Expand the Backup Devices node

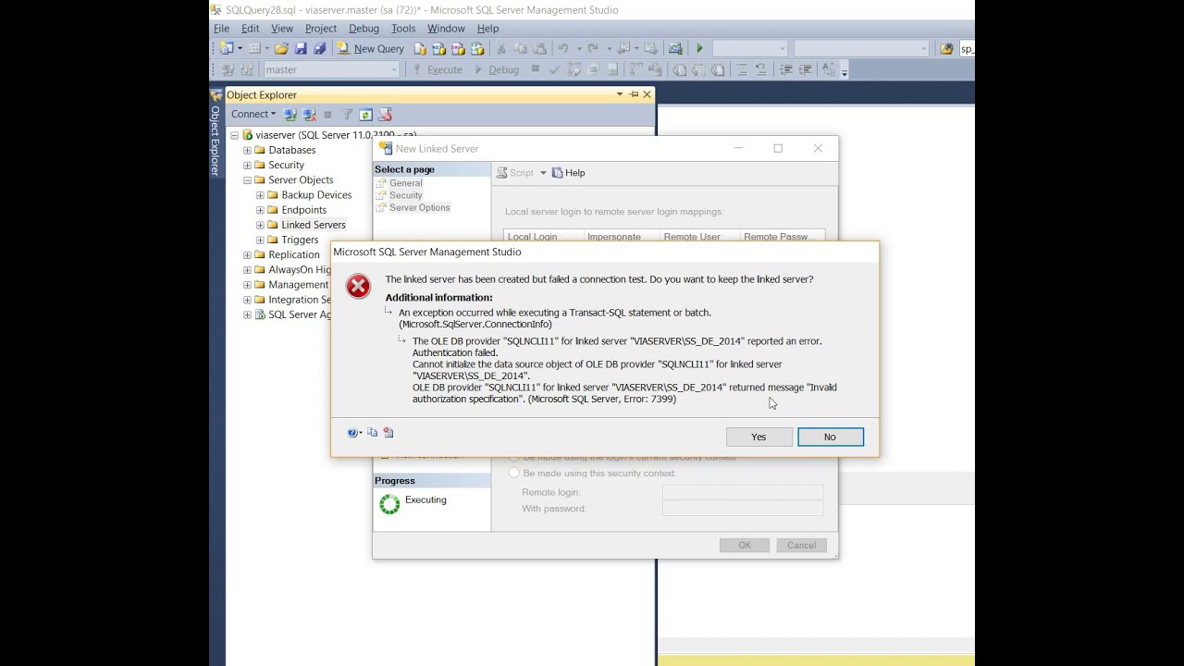(260, 195)
